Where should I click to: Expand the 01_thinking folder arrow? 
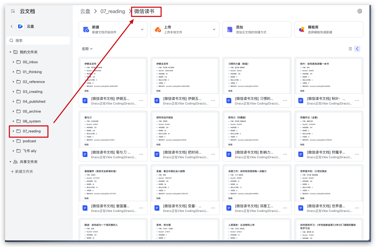click(13, 72)
